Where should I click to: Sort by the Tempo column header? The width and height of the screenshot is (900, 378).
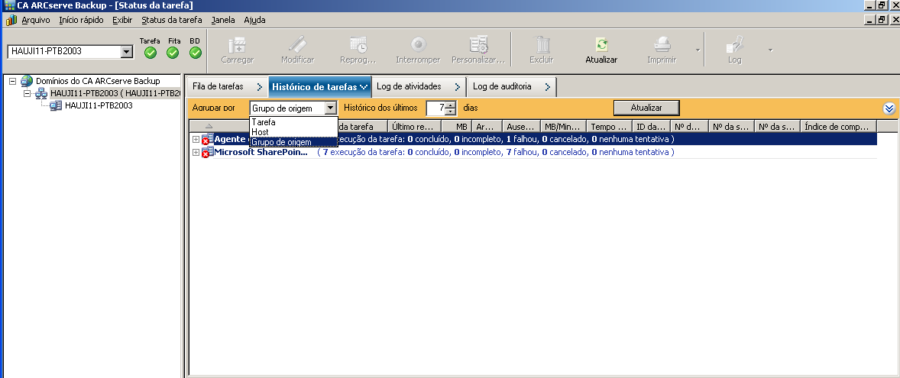[x=609, y=126]
